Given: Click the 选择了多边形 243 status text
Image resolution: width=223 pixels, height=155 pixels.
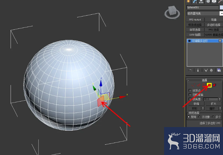Looking at the screenshot, I should pyautogui.click(x=210, y=123).
